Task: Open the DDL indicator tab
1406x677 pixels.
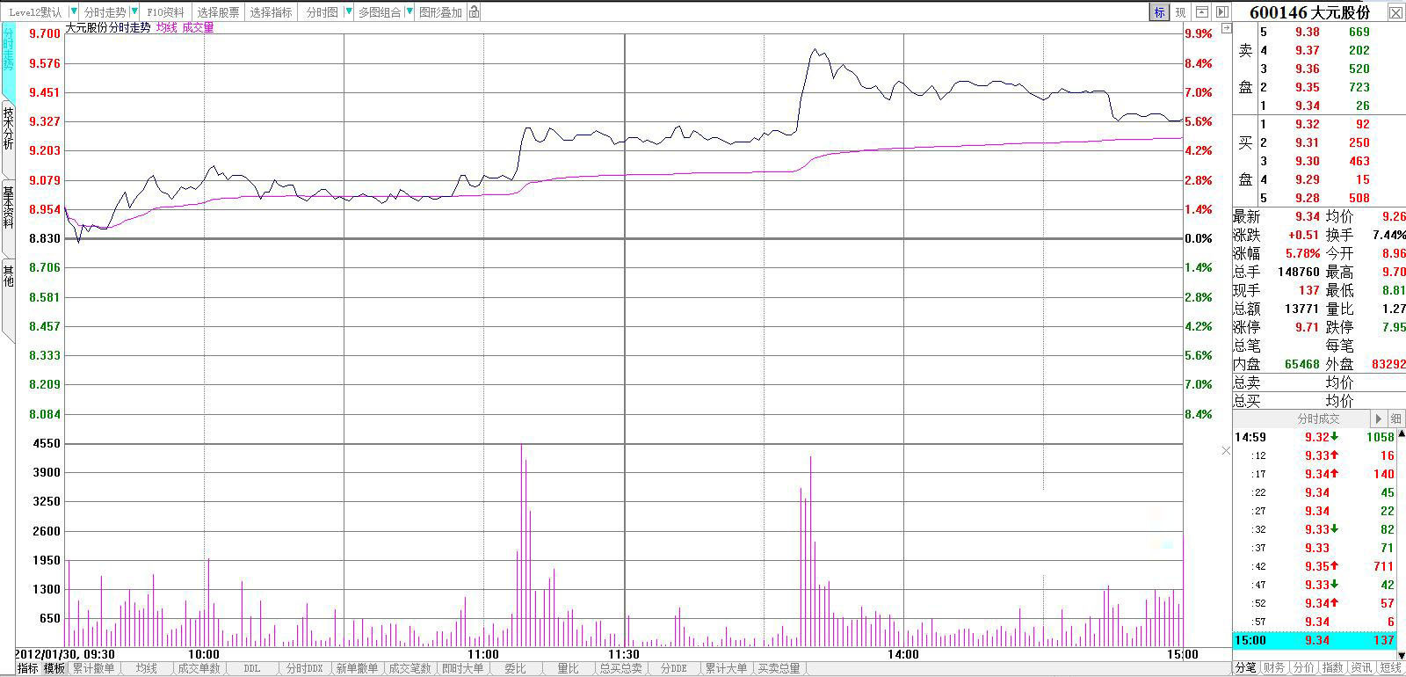Action: 252,668
